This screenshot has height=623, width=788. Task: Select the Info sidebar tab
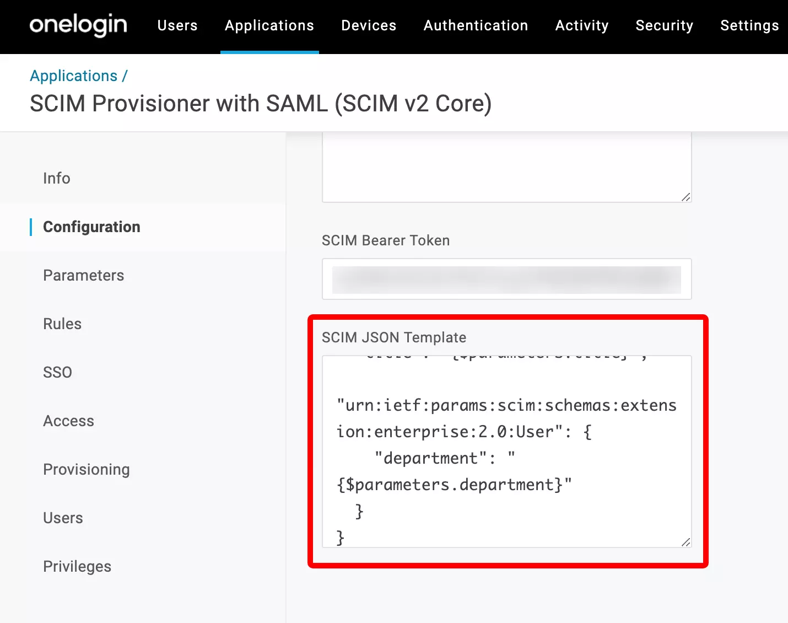pyautogui.click(x=57, y=178)
